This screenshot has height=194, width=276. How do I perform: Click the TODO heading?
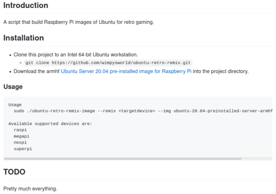point(14,172)
